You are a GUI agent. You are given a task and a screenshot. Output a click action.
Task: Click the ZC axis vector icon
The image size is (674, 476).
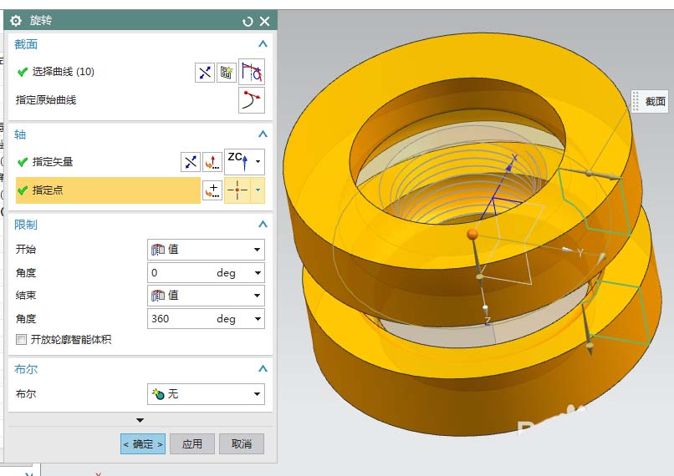(x=238, y=161)
